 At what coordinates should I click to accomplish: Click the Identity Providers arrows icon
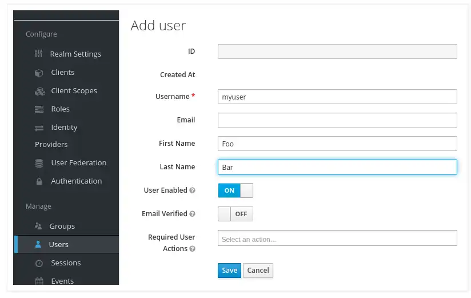39,128
